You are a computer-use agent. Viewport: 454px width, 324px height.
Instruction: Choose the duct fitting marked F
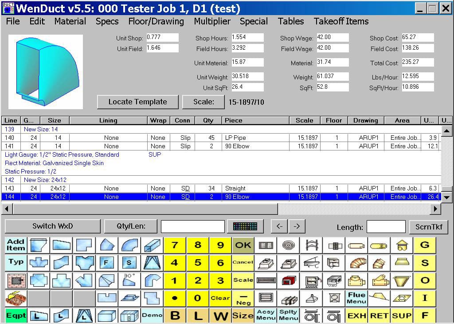click(x=106, y=263)
